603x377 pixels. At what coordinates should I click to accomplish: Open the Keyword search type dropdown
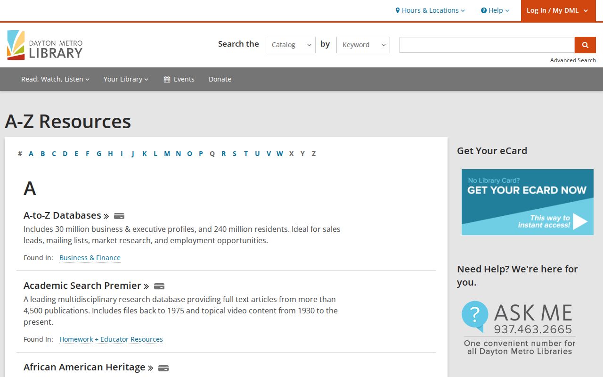pos(363,45)
